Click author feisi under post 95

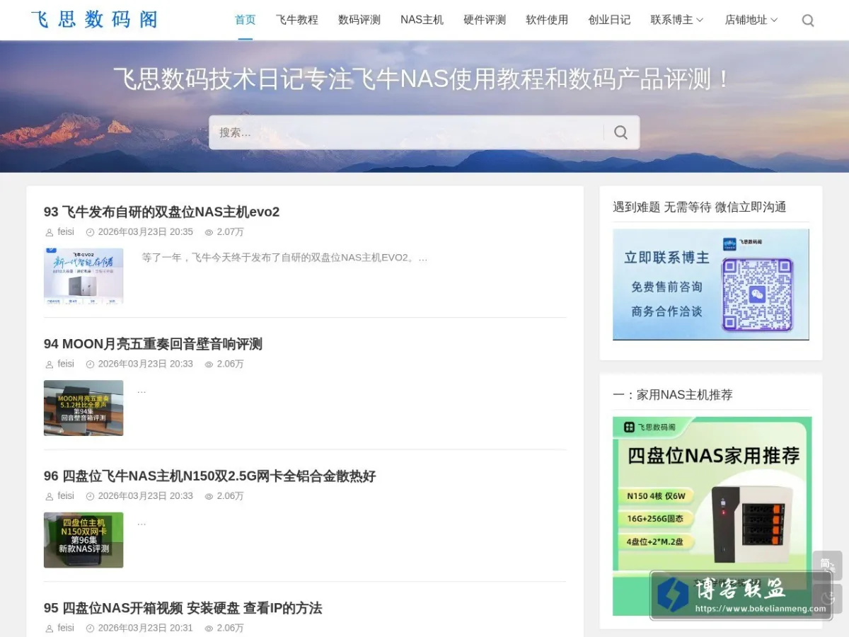[x=66, y=628]
